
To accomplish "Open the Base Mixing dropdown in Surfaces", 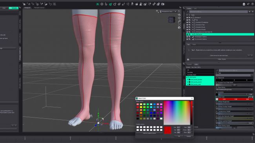I will (234, 90).
